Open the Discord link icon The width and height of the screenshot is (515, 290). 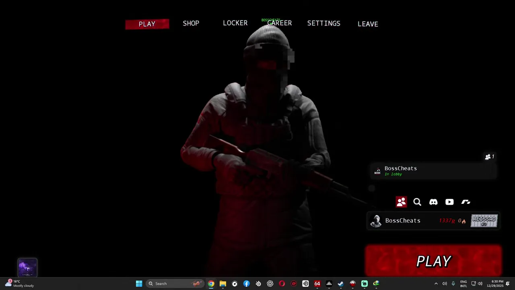[x=433, y=202]
